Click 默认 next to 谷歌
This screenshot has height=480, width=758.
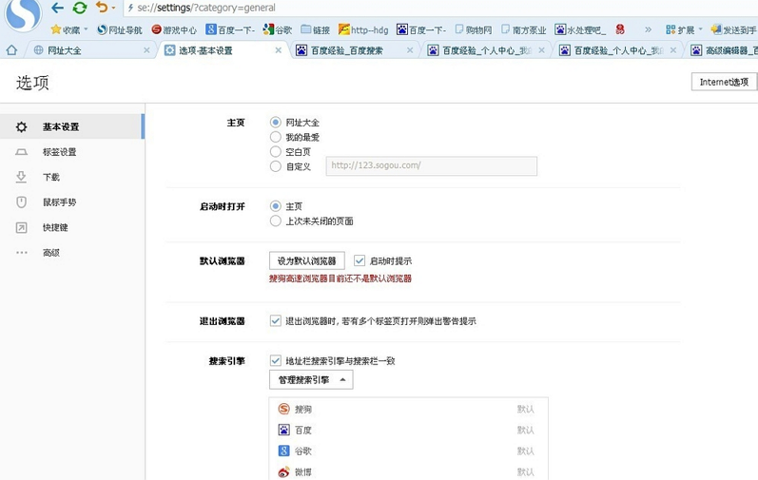point(526,451)
